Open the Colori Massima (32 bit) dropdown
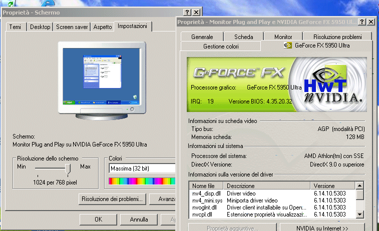Screen dimensions: 379x231 142,168
